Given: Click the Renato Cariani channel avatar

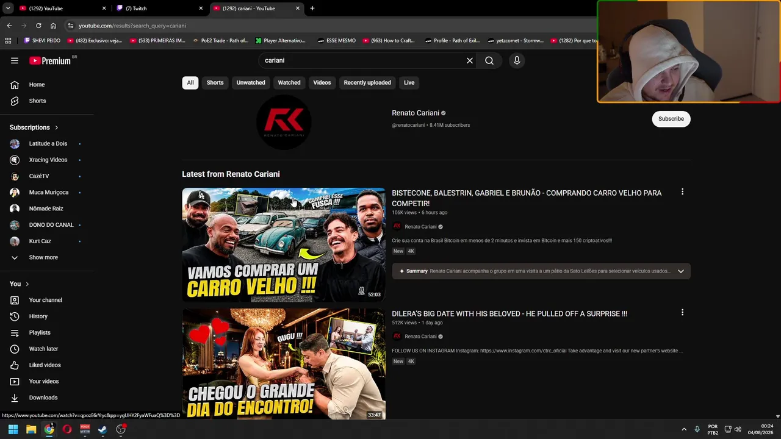Looking at the screenshot, I should tap(284, 122).
